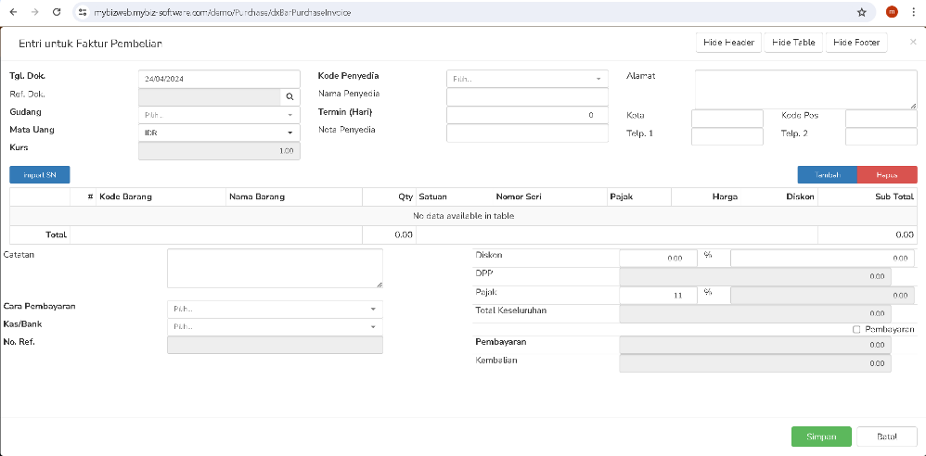Click the browser back arrow
Screen dimensions: 926x456
14,12
